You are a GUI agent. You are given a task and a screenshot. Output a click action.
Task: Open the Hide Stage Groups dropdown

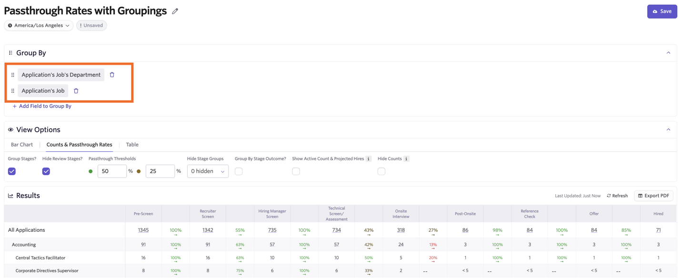pyautogui.click(x=208, y=171)
